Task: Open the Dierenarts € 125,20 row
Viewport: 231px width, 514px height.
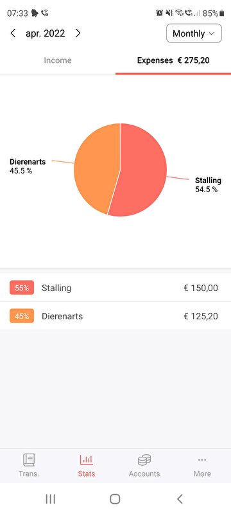Action: click(x=116, y=316)
